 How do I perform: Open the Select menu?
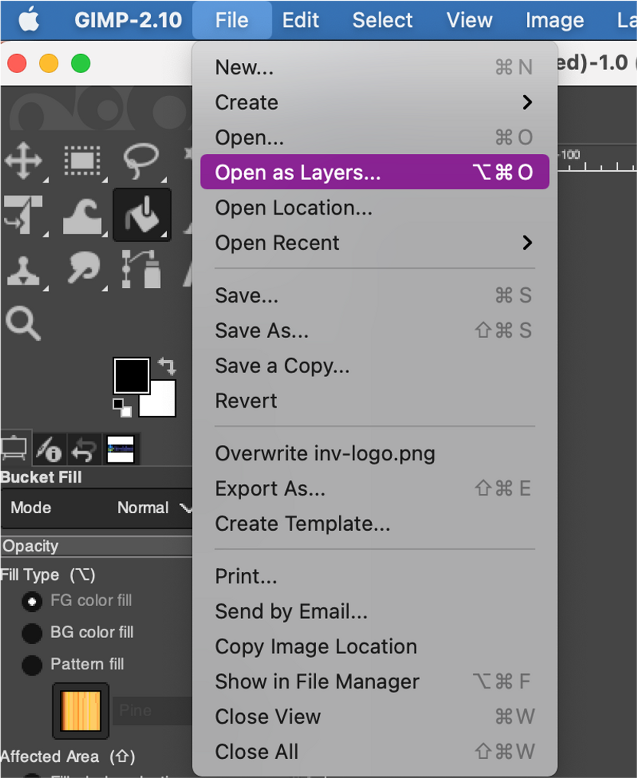click(x=382, y=20)
